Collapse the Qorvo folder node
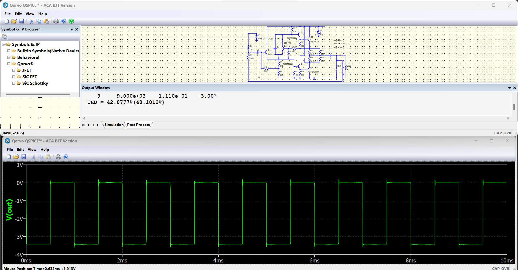 point(9,64)
